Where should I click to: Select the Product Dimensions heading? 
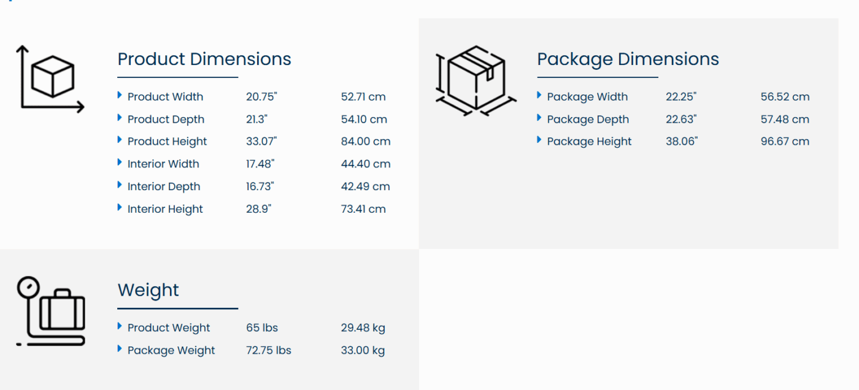pyautogui.click(x=204, y=59)
